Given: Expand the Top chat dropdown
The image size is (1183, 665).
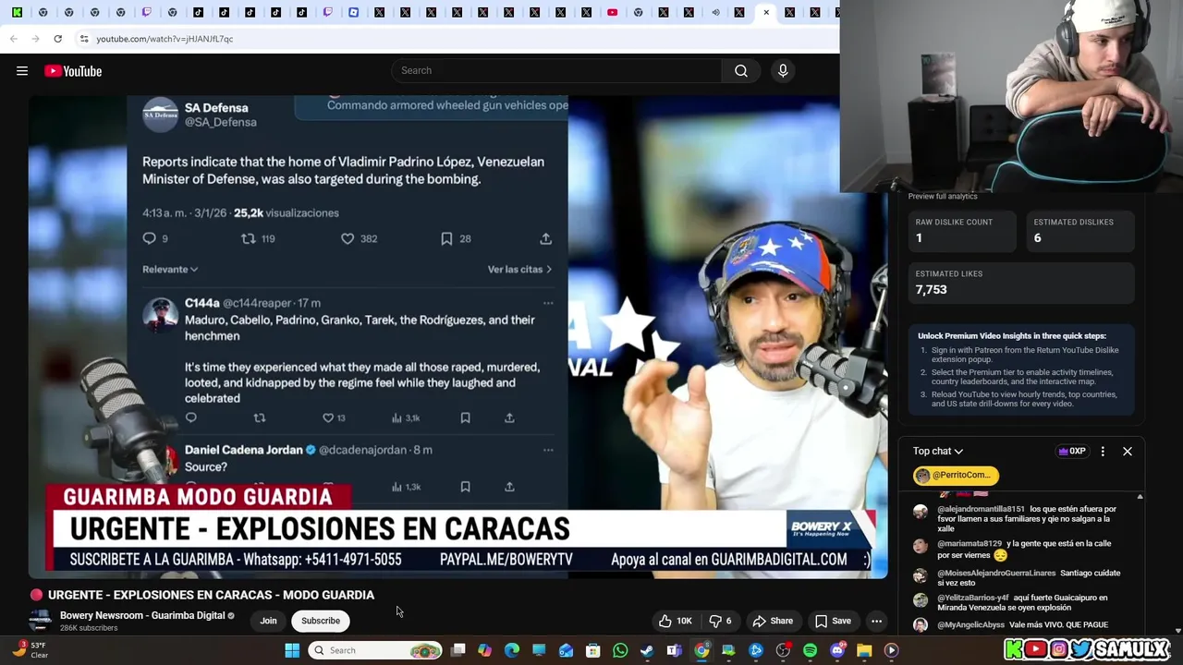Looking at the screenshot, I should (938, 451).
